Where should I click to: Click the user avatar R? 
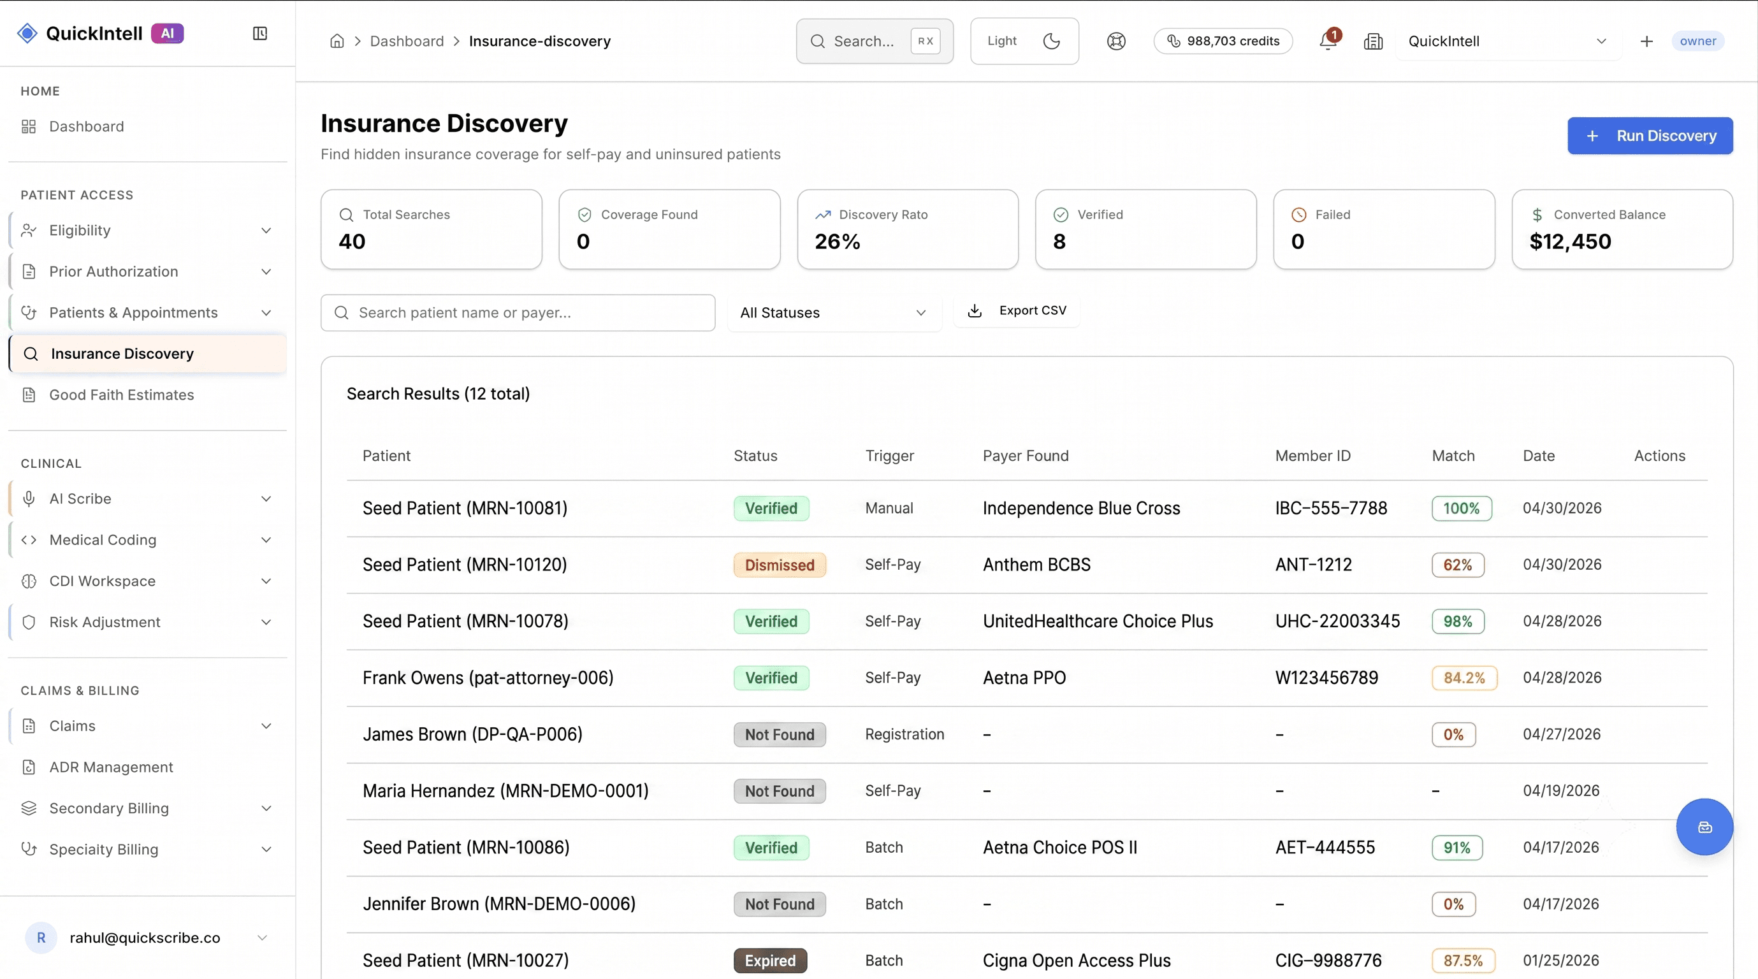41,938
